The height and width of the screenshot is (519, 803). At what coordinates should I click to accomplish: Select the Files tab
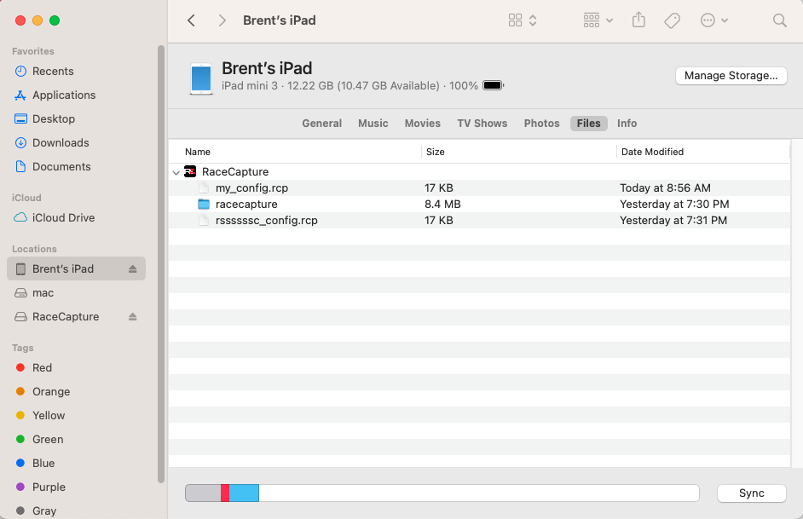(x=588, y=124)
